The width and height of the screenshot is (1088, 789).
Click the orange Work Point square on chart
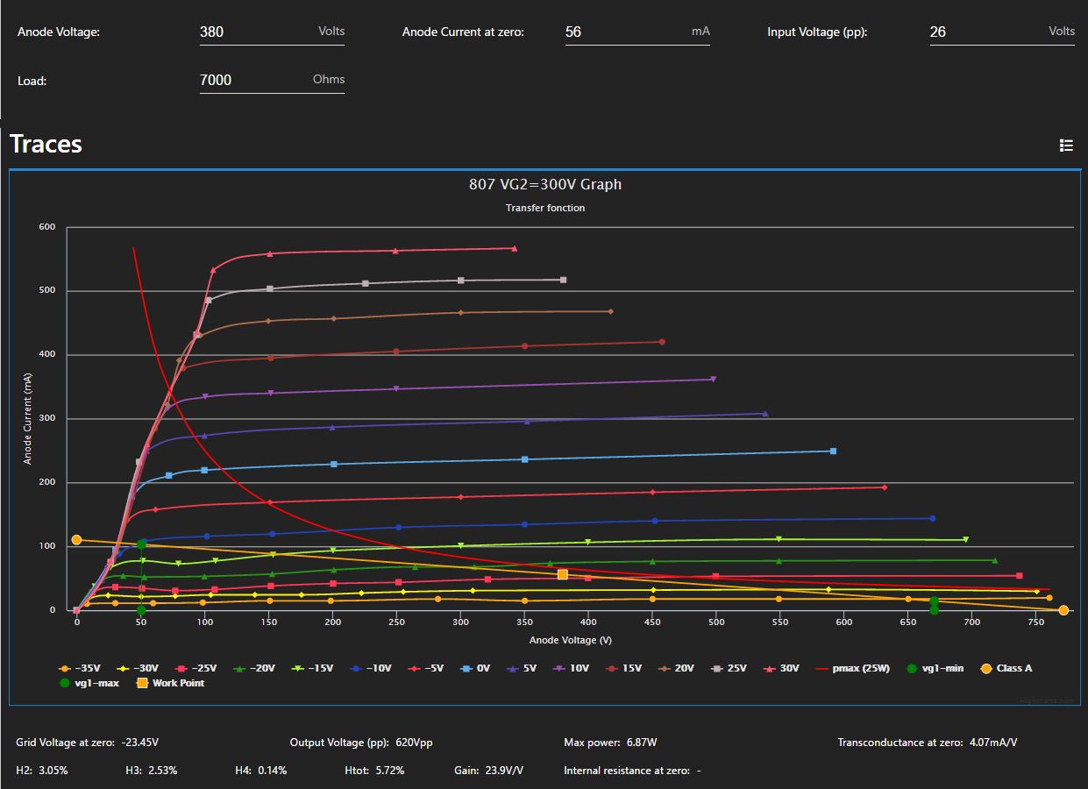pos(563,574)
